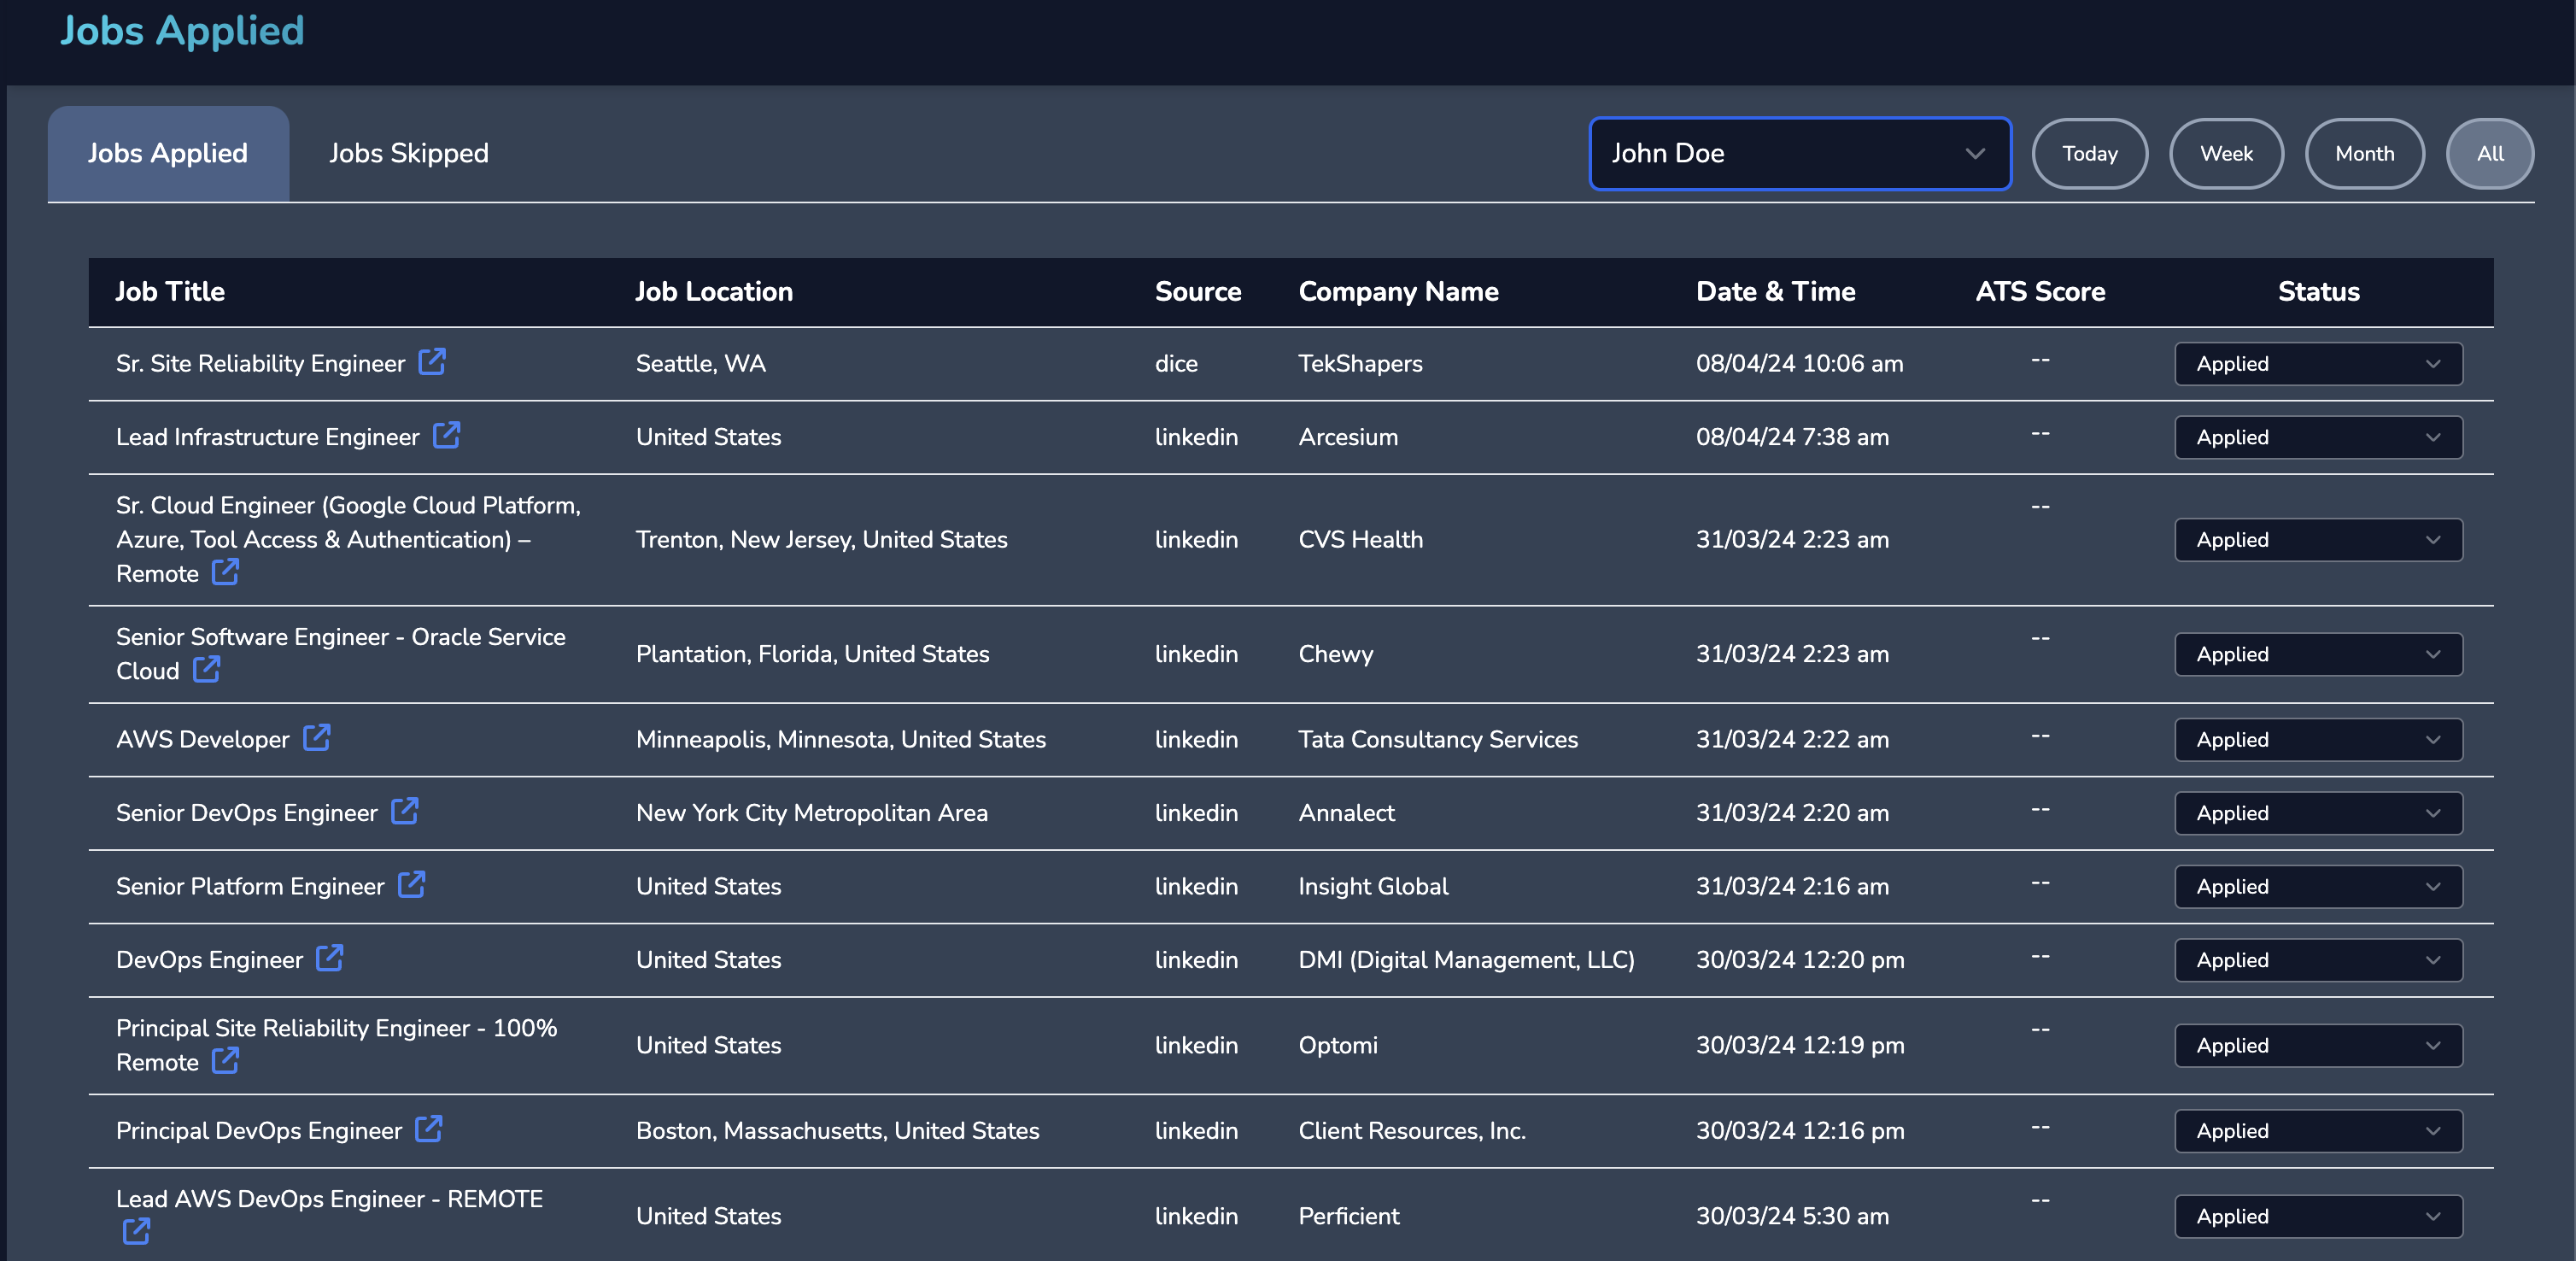Change status for Tata Consultancy Services job
This screenshot has width=2576, height=1261.
[2317, 740]
